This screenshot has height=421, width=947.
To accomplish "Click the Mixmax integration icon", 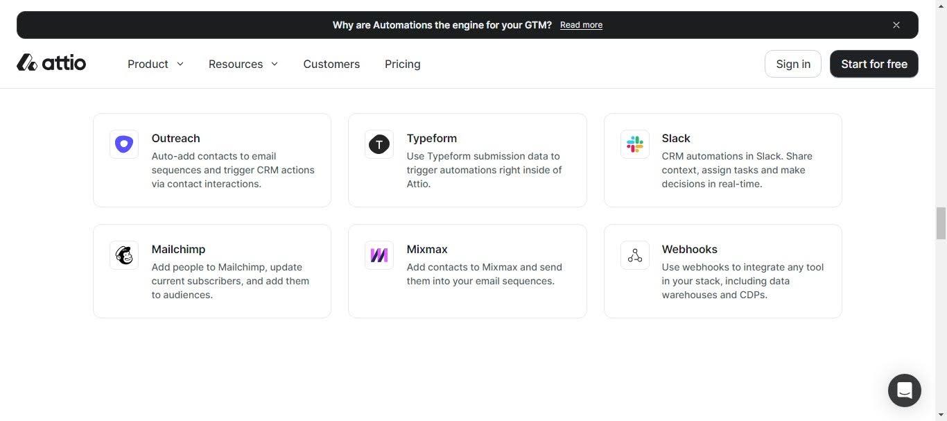I will (379, 255).
